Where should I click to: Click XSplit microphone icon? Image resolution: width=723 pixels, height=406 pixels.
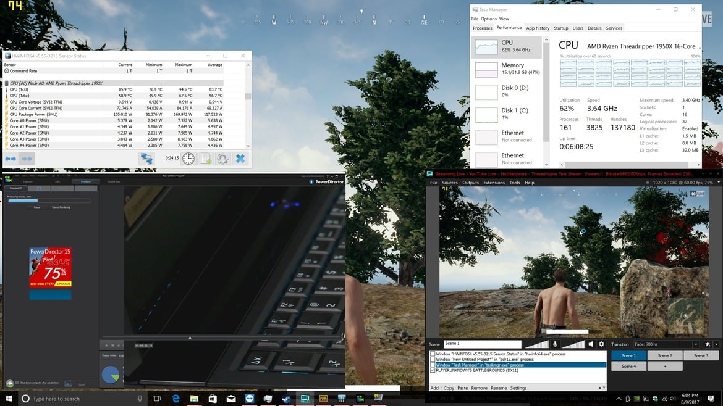tap(555, 344)
